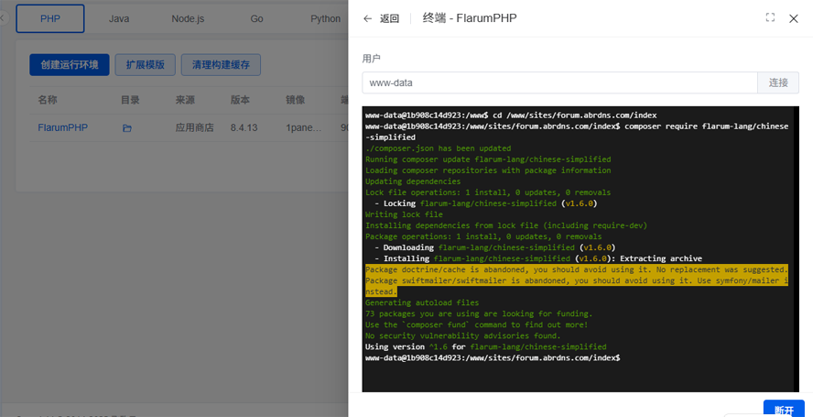Viewport: 813px width, 417px height.
Task: Close the FlarumPHP terminal drawer
Action: [794, 18]
